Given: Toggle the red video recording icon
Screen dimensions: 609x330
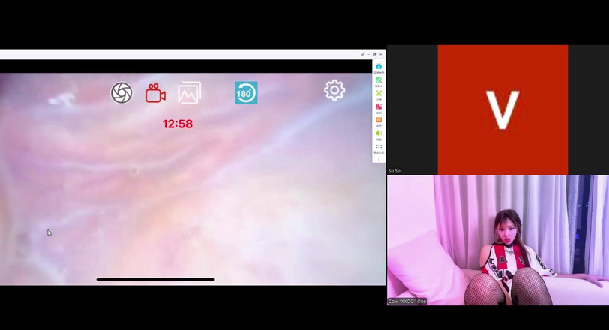Looking at the screenshot, I should pyautogui.click(x=155, y=93).
